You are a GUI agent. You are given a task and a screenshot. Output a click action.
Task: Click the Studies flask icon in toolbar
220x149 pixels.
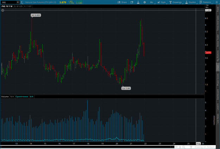[187, 2]
